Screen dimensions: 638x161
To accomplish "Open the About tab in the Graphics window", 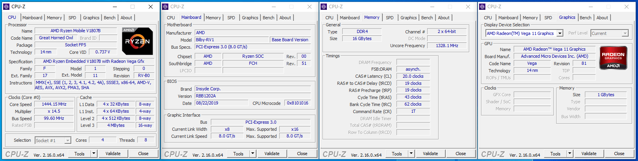I will (x=602, y=18).
